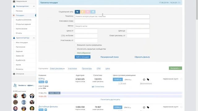Click the Администратору person icon
The width and height of the screenshot is (198, 111).
coord(14,38)
